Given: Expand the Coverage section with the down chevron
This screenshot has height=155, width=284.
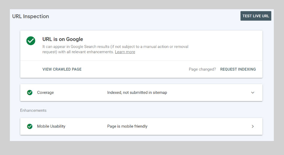Looking at the screenshot, I should coord(253,92).
